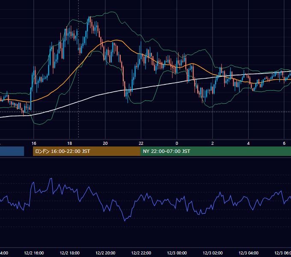The width and height of the screenshot is (291, 257).
Task: Click the '12/2 18:00' date label
Action: point(70,253)
